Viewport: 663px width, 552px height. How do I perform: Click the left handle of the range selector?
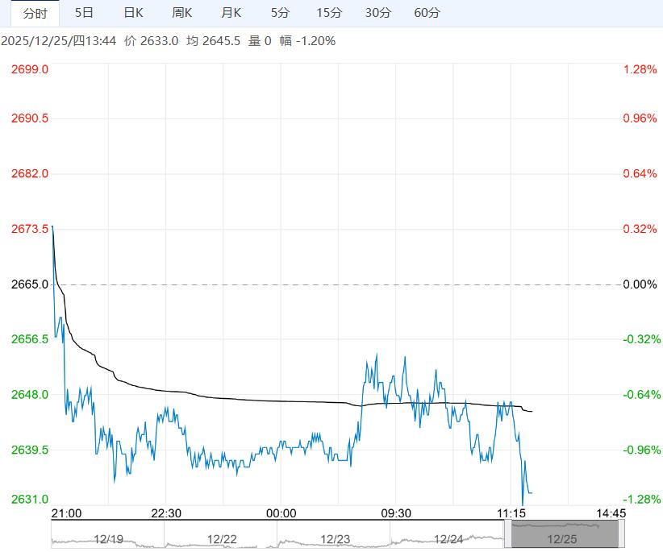508,534
